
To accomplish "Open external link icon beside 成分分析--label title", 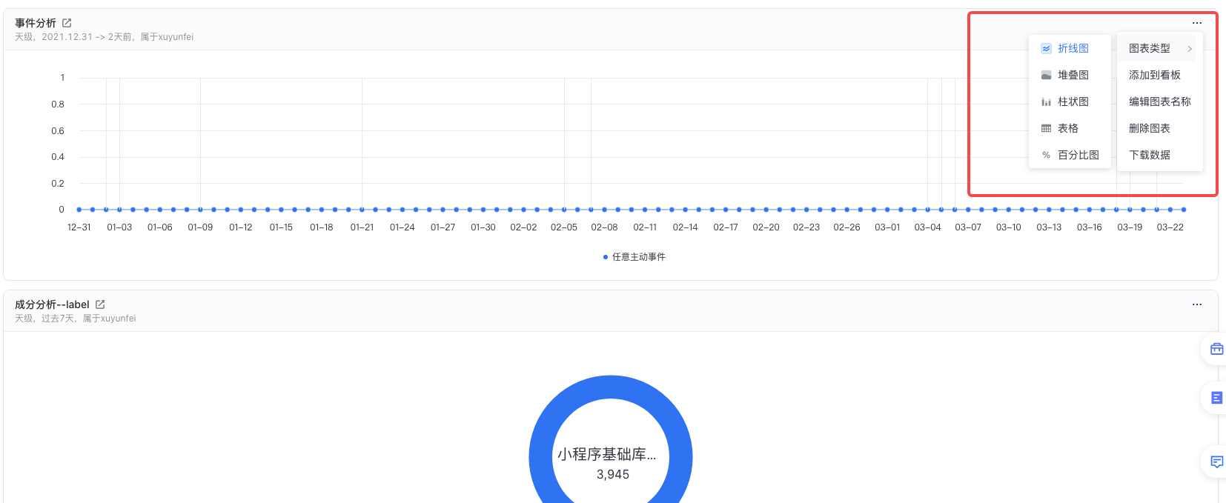I will [x=100, y=304].
